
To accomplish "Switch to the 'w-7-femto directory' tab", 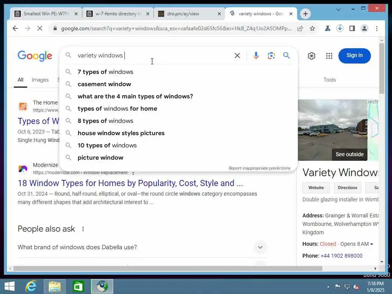I will pos(118,14).
